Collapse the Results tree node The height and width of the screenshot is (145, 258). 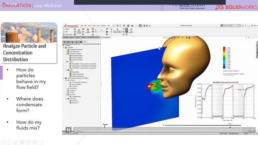click(x=64, y=78)
